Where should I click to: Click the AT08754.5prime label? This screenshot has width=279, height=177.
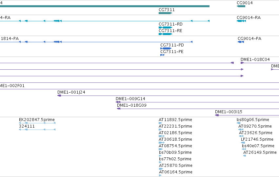(x=175, y=146)
